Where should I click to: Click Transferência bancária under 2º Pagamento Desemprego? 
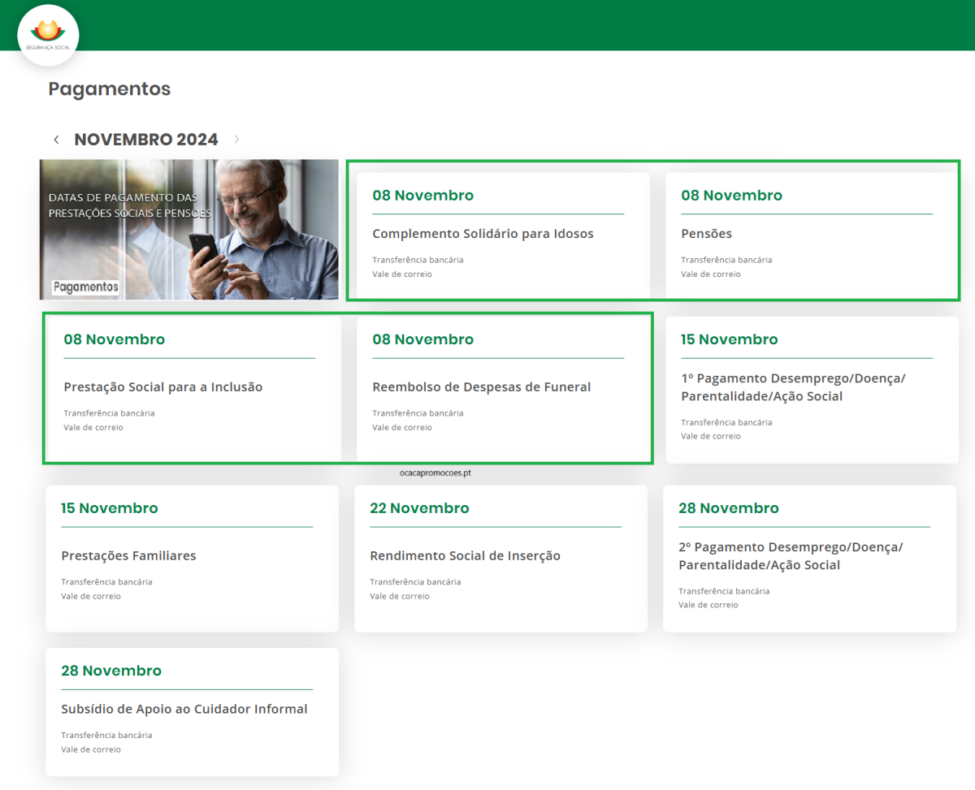pos(724,591)
